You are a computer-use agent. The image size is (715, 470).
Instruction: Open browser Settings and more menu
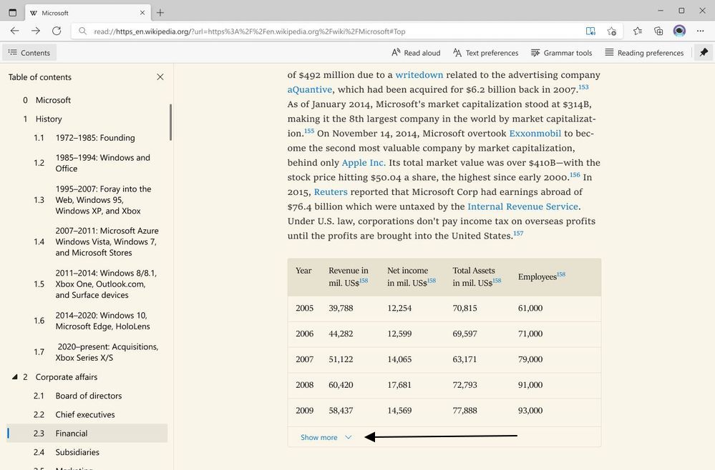[x=701, y=31]
